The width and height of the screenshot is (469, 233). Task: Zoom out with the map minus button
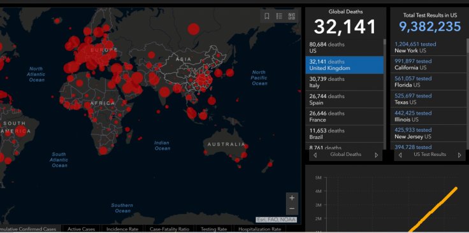click(x=292, y=209)
